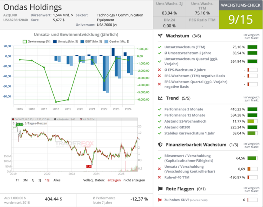Click the green high price marker on chart
Viewport: 263px width, 207px height.
point(19,124)
